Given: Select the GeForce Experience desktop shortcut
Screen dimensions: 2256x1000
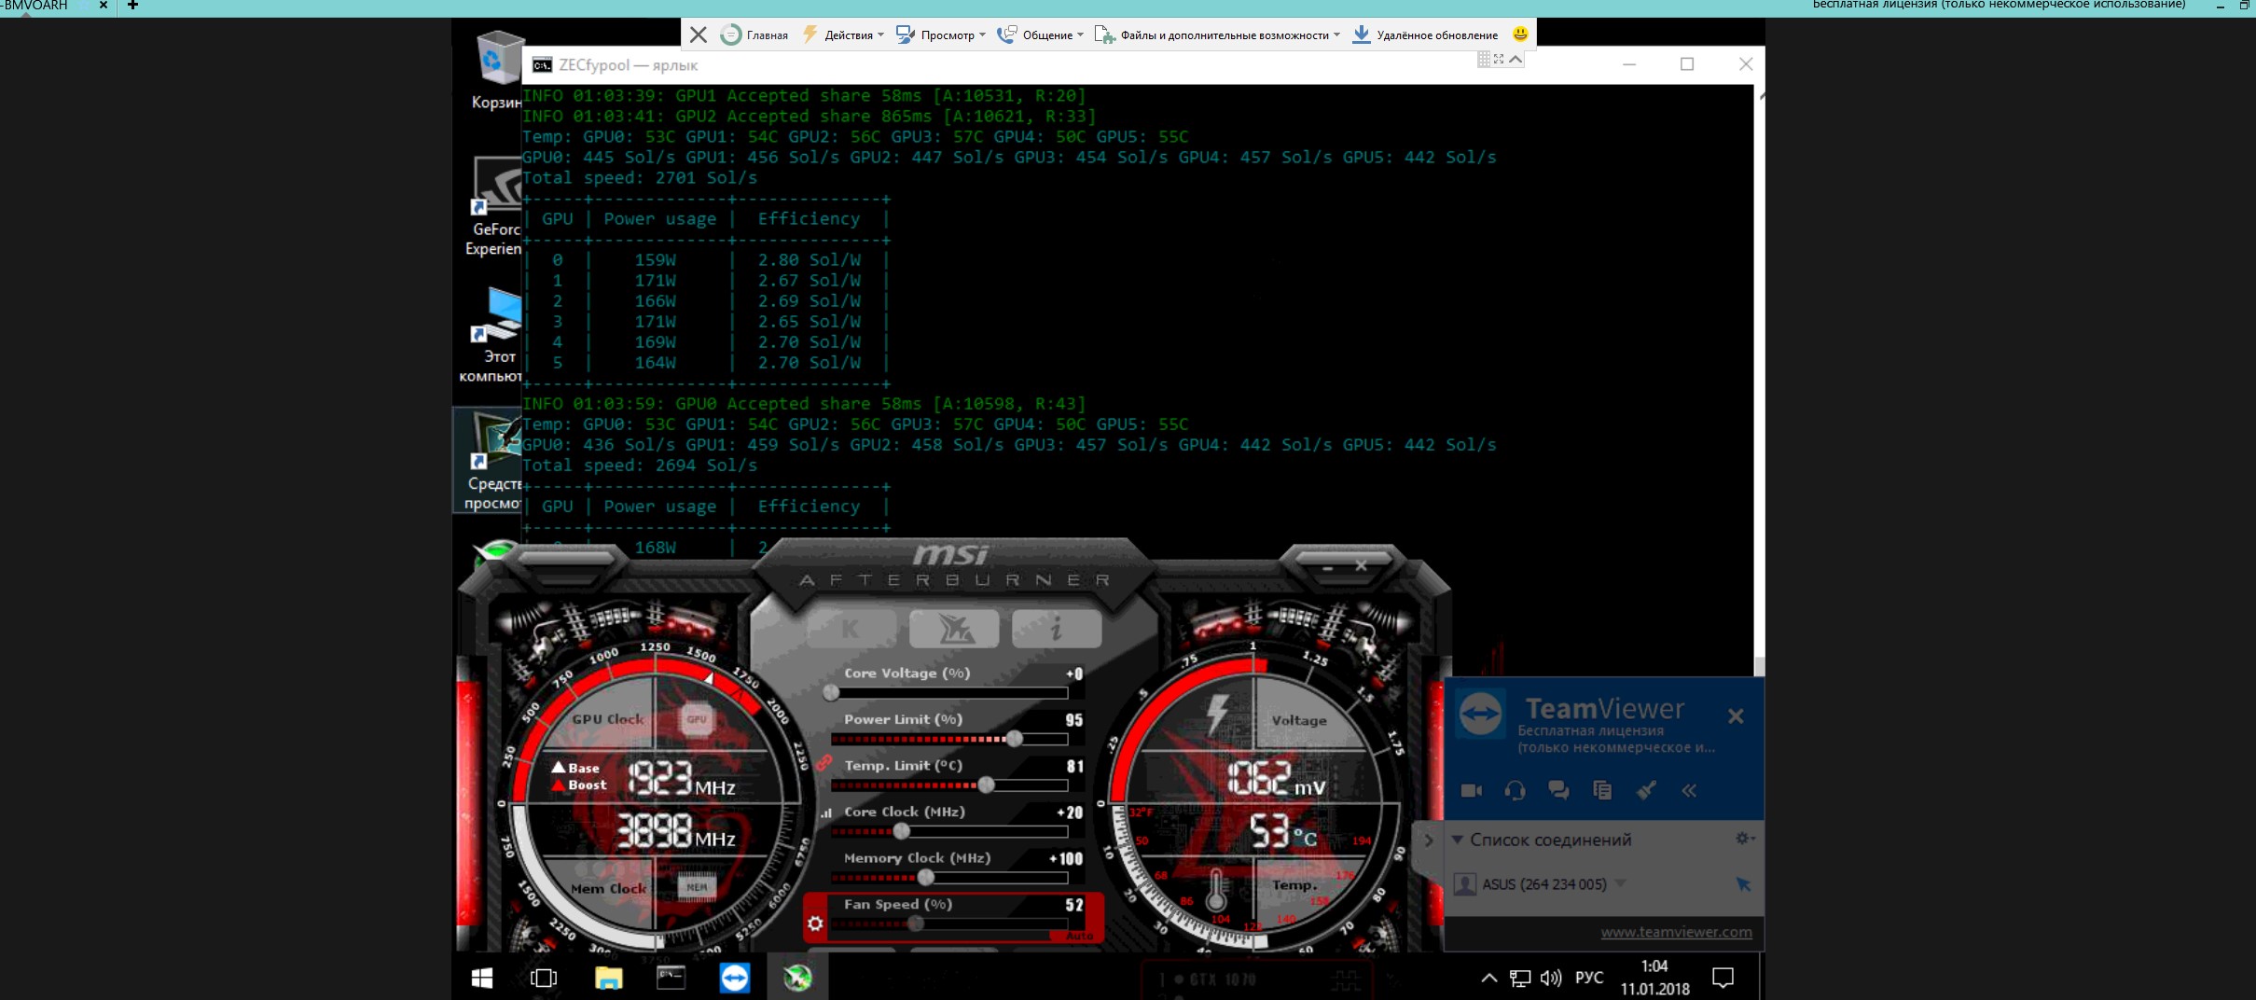Looking at the screenshot, I should (494, 205).
